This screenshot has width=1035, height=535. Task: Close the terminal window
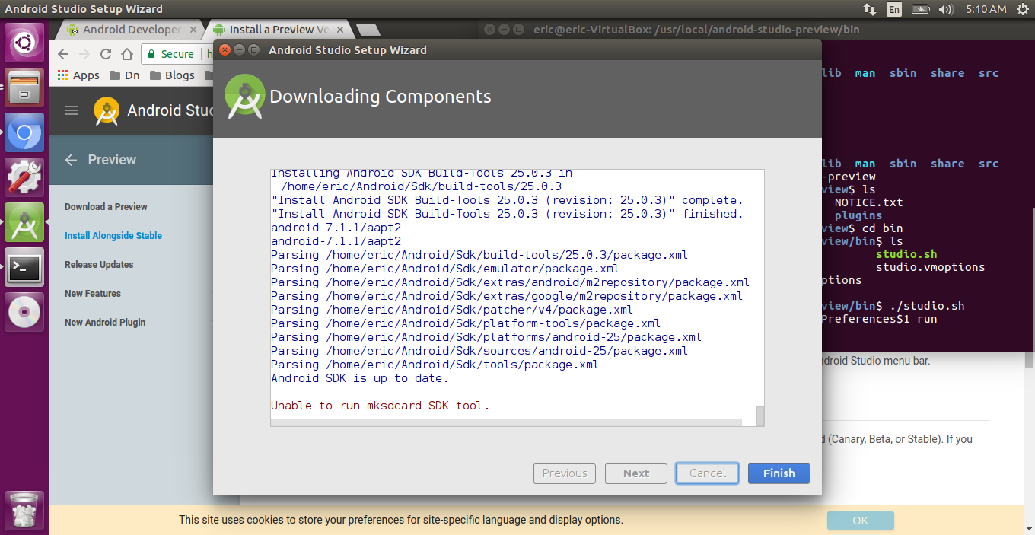click(491, 30)
